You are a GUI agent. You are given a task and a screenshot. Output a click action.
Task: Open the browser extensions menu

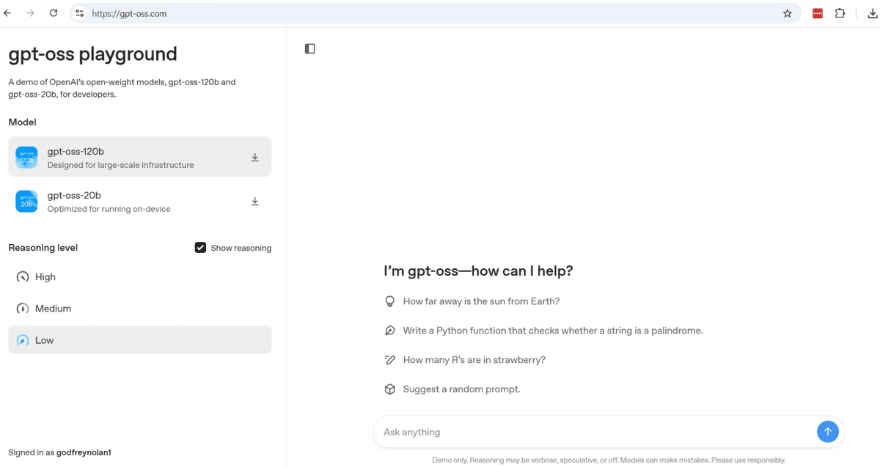[840, 12]
